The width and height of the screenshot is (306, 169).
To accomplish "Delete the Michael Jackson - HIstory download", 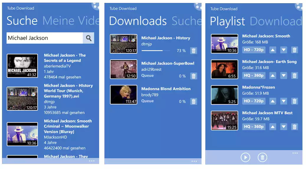I will [194, 51].
